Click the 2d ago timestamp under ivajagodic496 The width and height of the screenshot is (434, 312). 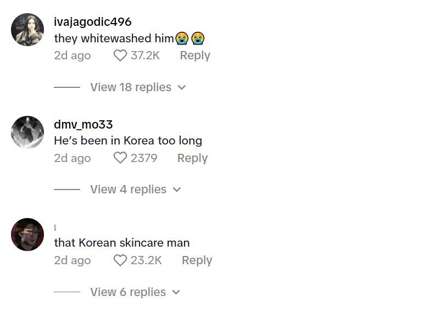[73, 55]
